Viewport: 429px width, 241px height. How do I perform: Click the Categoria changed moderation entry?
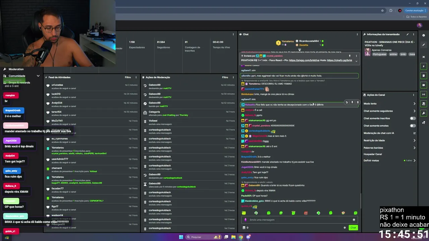(x=189, y=113)
